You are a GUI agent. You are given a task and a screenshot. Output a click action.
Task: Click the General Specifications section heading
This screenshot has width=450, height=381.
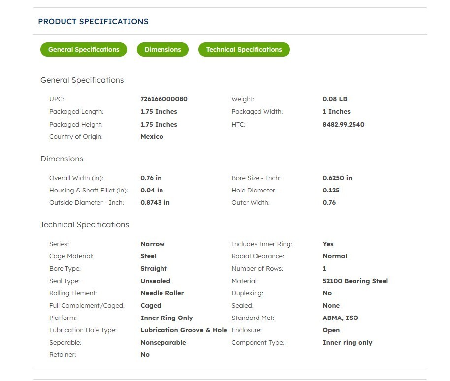point(82,80)
